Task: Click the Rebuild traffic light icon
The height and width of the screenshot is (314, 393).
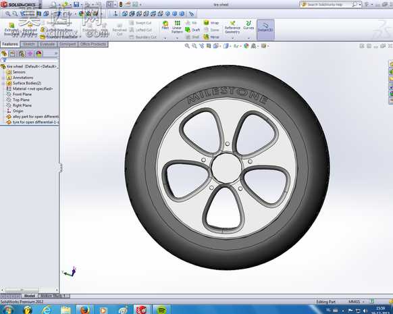Action: (121, 4)
